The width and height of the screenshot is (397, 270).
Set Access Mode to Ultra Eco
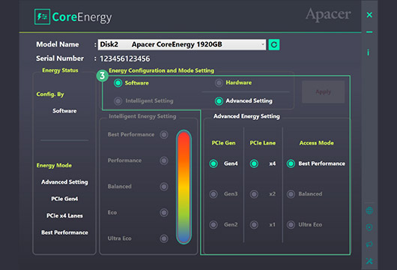[291, 224]
